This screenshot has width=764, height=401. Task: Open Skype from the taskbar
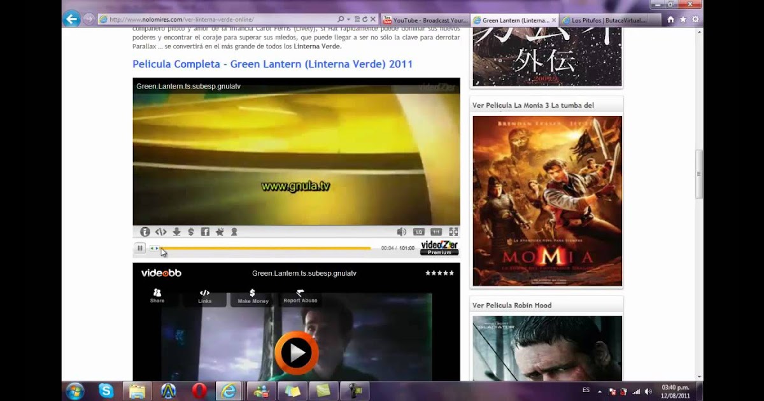pos(106,391)
